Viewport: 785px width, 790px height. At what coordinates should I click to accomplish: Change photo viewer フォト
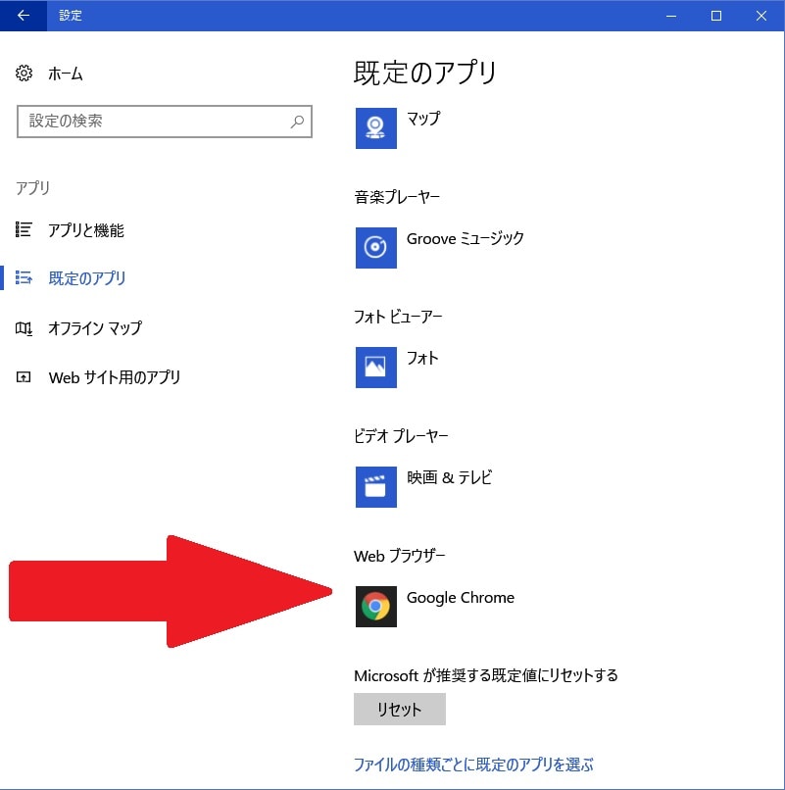[x=422, y=358]
